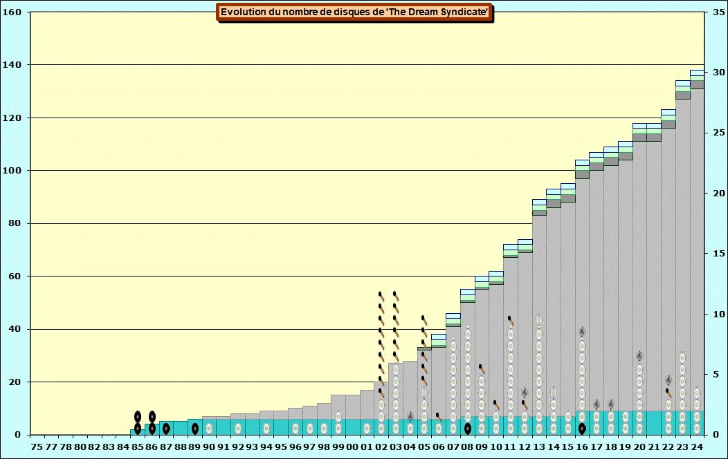The image size is (728, 459).
Task: Click the microphone icon in the 11 column
Action: point(511,320)
